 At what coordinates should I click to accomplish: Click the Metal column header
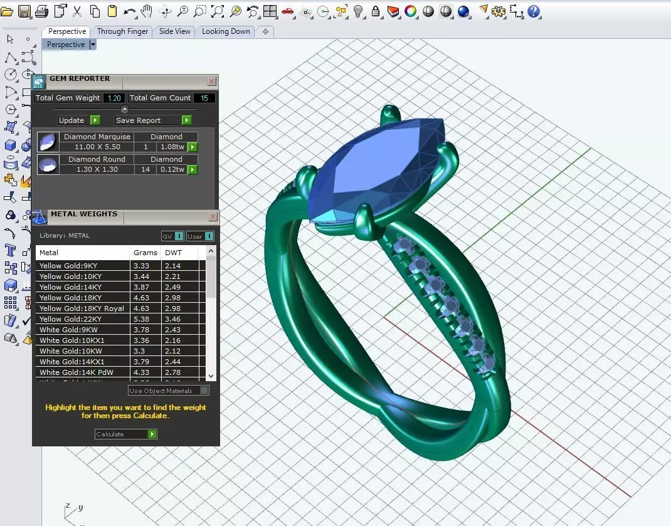click(83, 253)
